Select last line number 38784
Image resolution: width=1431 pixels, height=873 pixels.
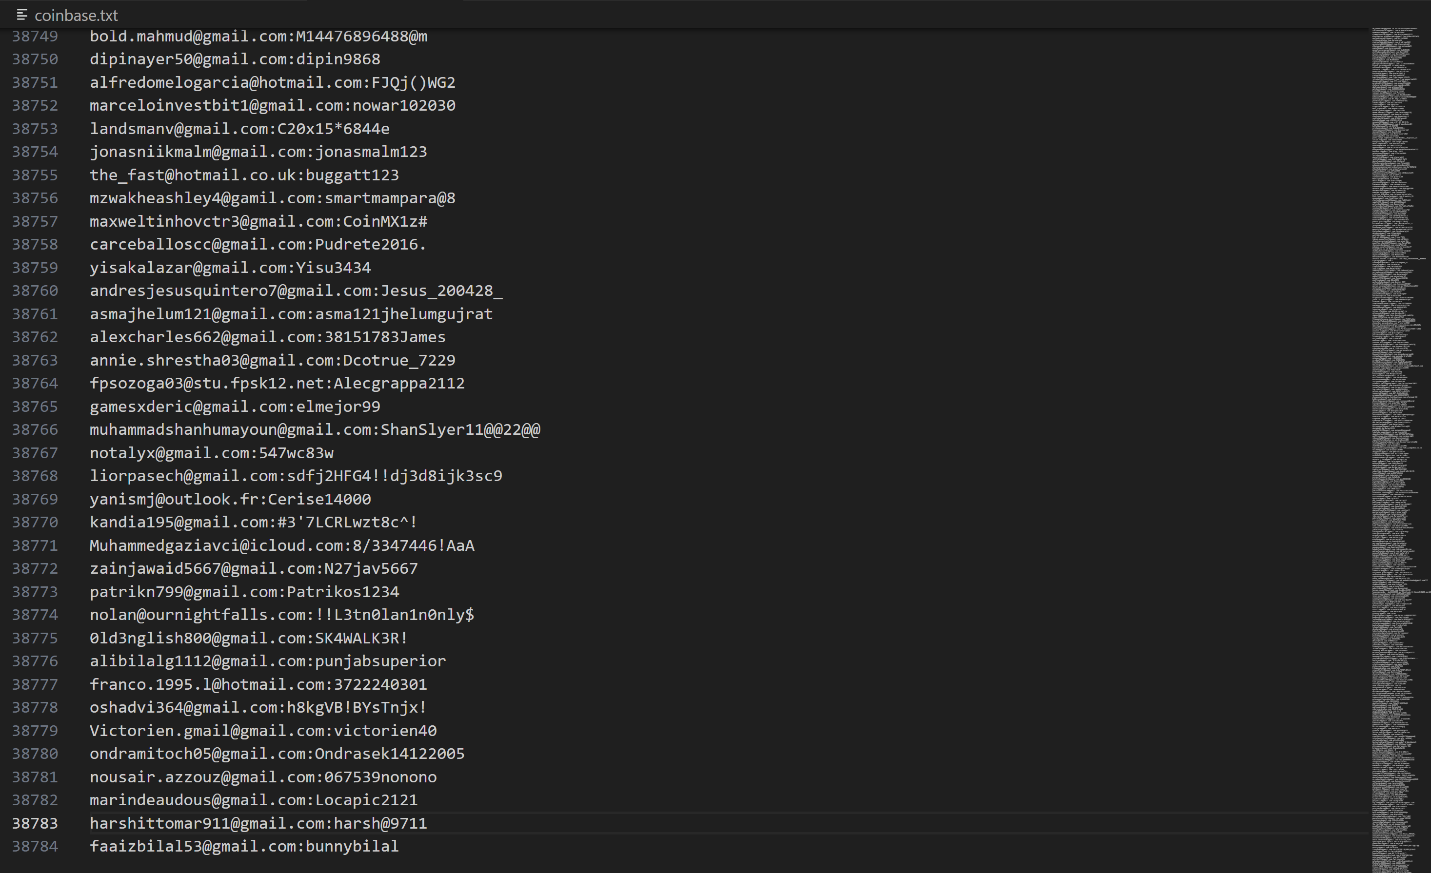point(35,846)
